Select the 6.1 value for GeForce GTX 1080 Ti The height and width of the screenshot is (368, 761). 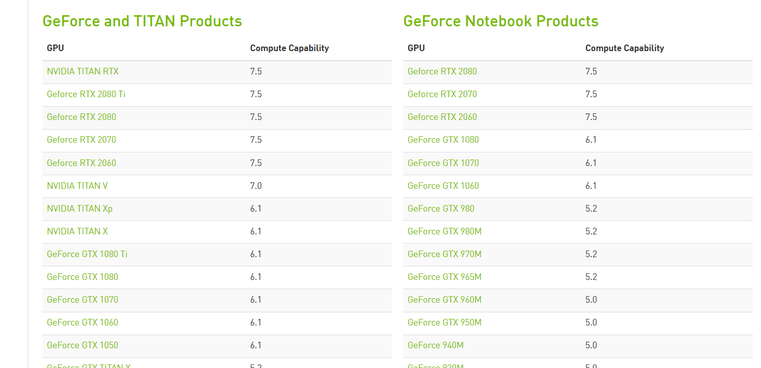pyautogui.click(x=256, y=254)
